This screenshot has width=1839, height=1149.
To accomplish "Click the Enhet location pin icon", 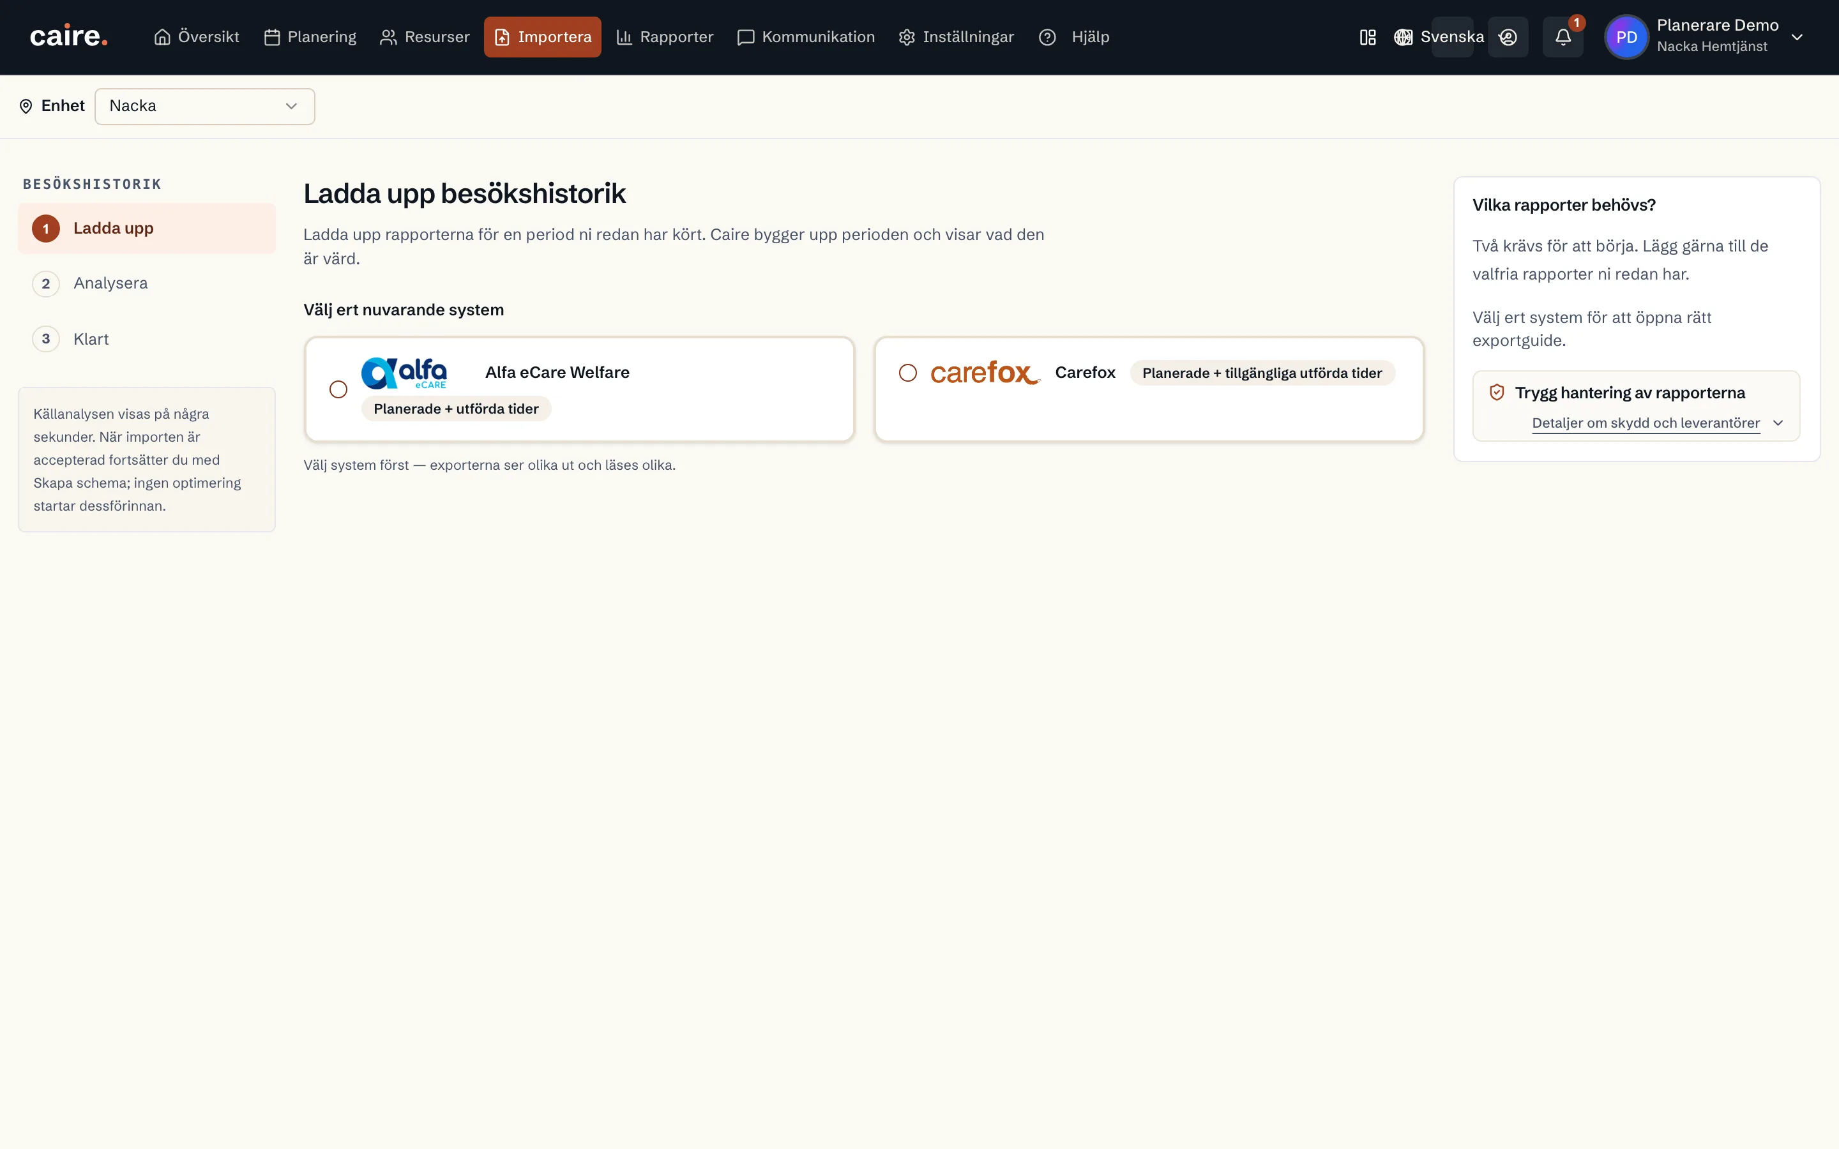I will click(x=26, y=105).
